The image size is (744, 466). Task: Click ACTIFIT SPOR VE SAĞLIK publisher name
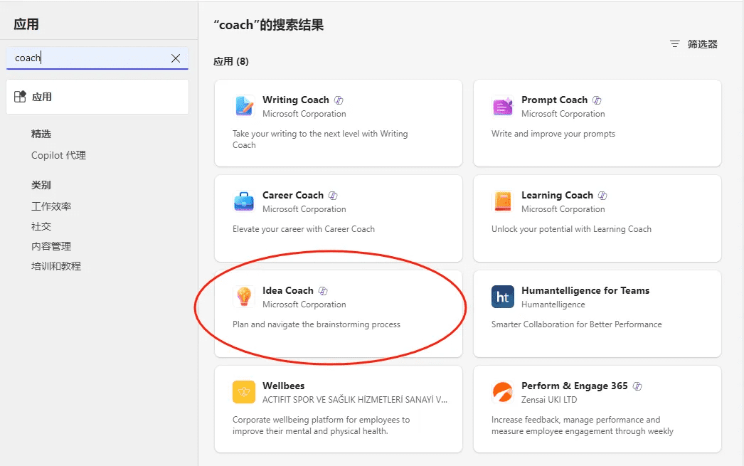(x=355, y=400)
